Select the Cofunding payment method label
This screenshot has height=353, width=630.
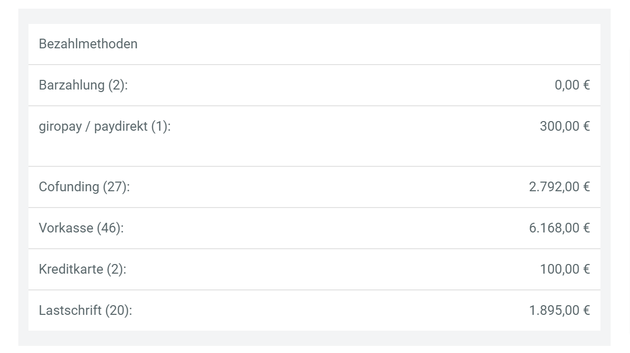click(69, 187)
